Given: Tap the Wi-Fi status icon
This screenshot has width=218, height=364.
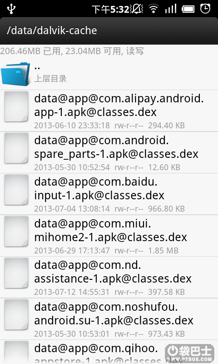Looking at the screenshot, I should 153,9.
